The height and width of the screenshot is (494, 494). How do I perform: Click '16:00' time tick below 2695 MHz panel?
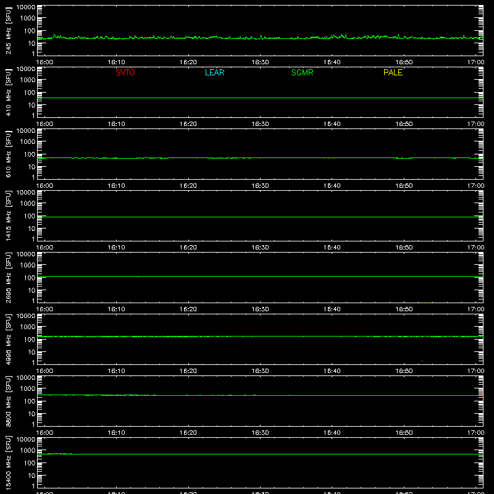(x=44, y=309)
